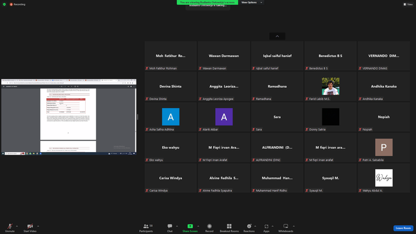This screenshot has height=234, width=416.
Task: Select the shared screen PDF preview
Action: coord(69,117)
